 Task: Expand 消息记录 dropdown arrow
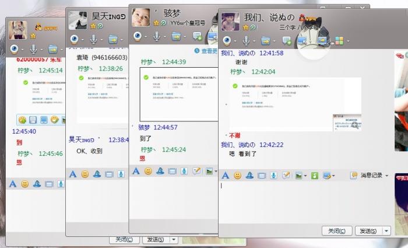coord(386,176)
